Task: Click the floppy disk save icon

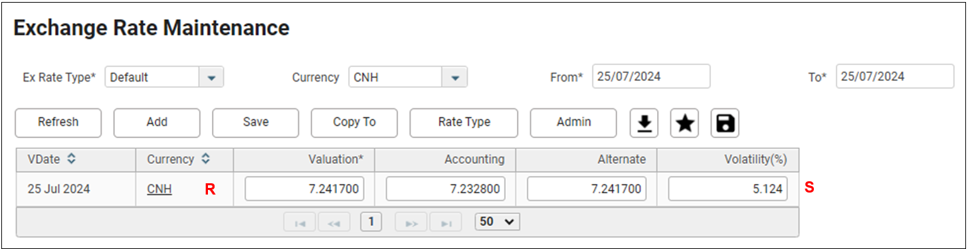Action: point(725,123)
